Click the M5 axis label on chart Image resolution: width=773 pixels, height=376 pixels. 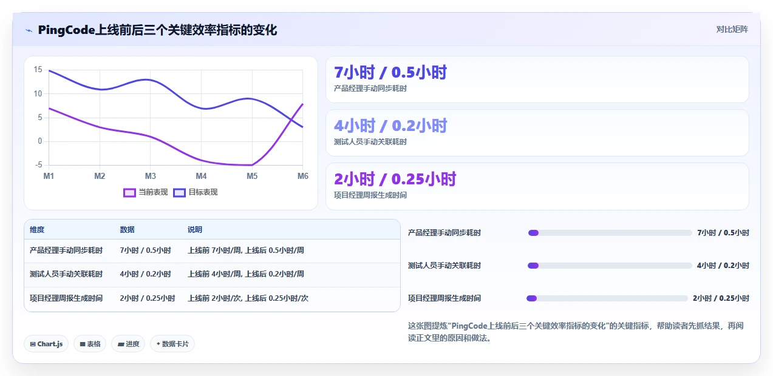pyautogui.click(x=252, y=176)
